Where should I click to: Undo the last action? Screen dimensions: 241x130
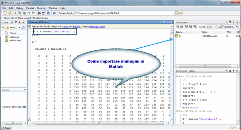[29, 13]
